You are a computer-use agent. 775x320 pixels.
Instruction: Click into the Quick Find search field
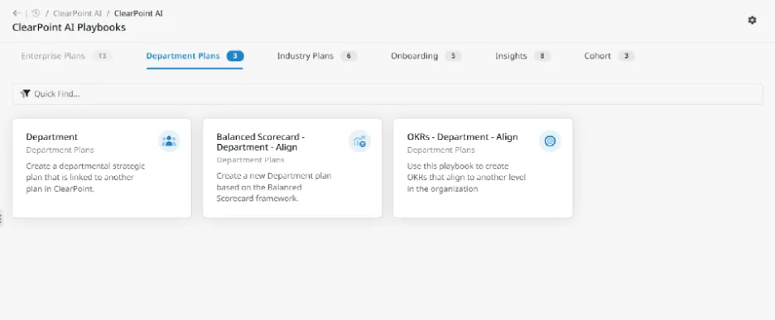(x=387, y=93)
